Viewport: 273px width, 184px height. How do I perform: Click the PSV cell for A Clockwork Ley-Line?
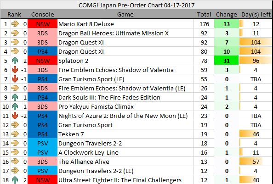tap(42, 152)
